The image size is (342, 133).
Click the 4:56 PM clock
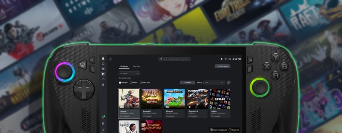click(x=237, y=59)
